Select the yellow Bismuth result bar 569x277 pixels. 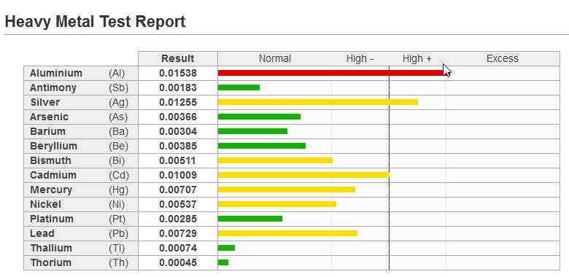[275, 160]
